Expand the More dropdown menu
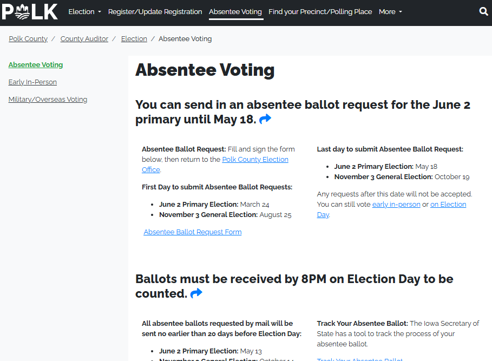The image size is (492, 361). click(x=390, y=11)
